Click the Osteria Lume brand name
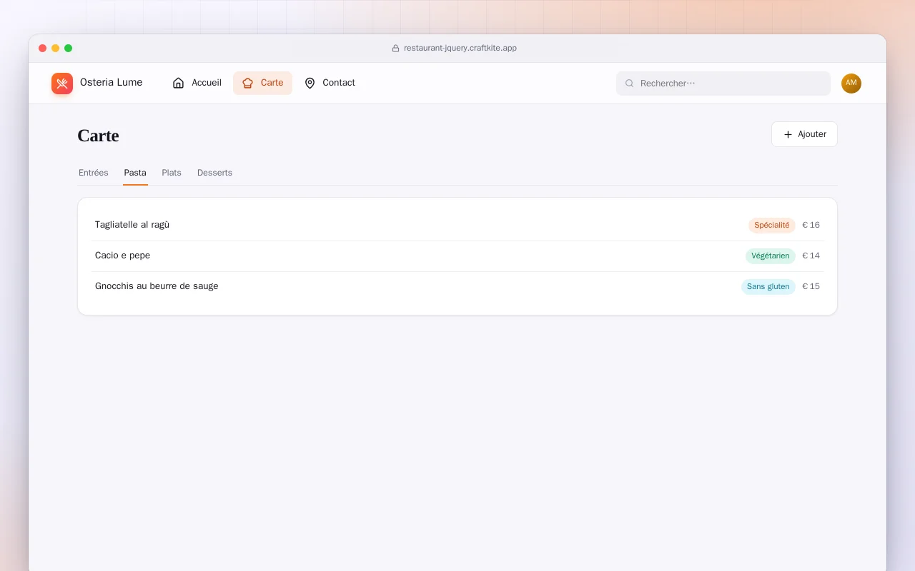 pyautogui.click(x=112, y=83)
